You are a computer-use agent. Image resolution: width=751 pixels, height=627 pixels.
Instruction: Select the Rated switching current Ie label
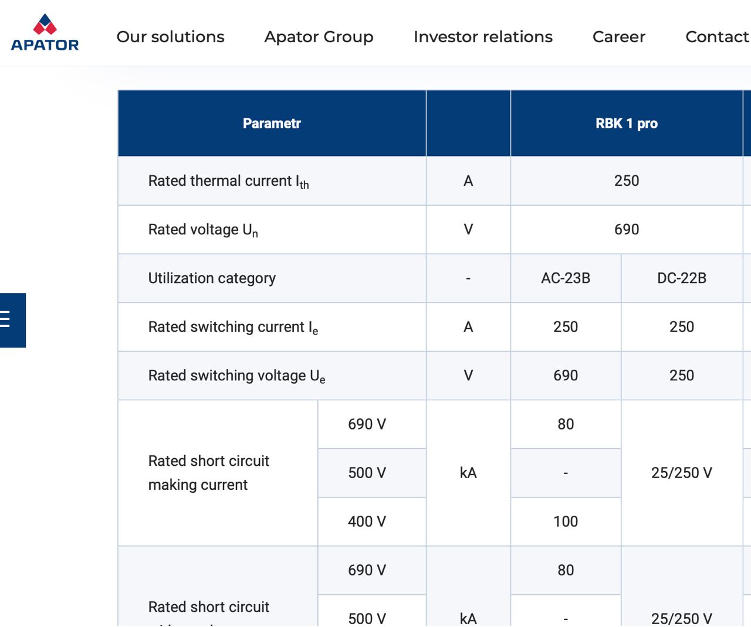click(233, 327)
